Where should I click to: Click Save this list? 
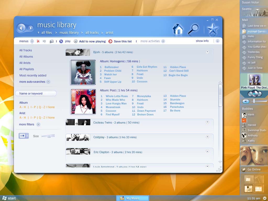123,41
